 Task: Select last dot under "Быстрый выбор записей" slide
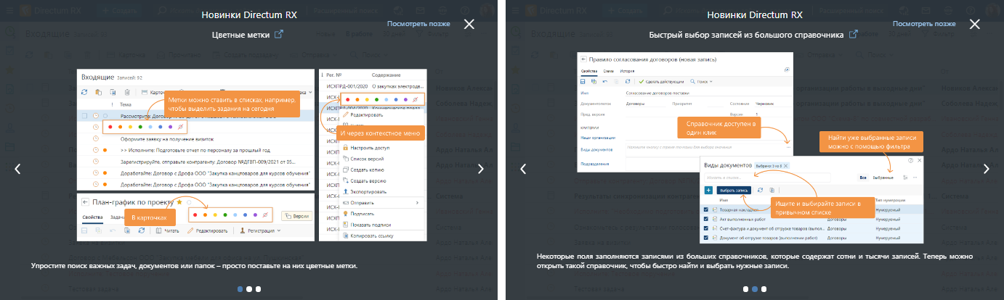(x=764, y=288)
